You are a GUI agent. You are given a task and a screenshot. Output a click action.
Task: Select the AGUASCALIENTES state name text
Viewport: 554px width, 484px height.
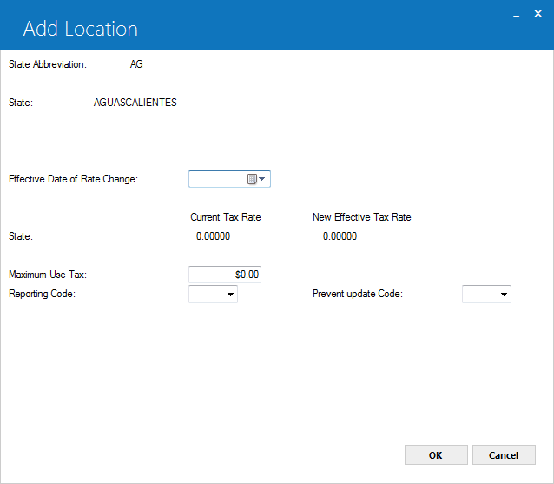[x=135, y=103]
